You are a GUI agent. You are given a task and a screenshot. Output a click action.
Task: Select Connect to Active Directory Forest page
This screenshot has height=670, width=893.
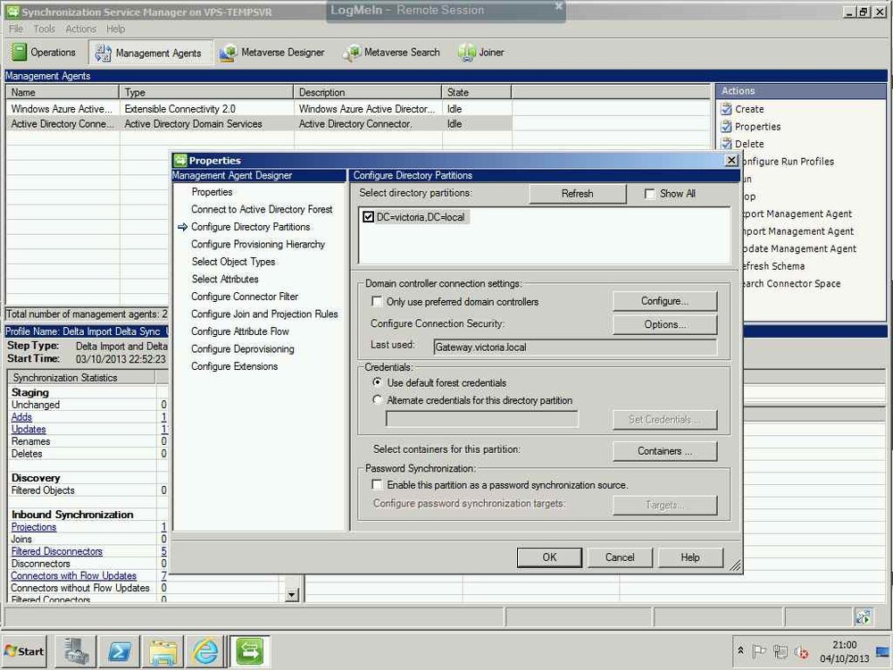click(x=262, y=209)
